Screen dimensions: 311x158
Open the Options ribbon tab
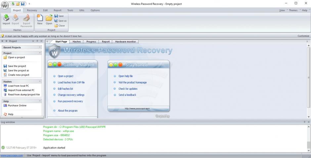pyautogui.click(x=95, y=10)
